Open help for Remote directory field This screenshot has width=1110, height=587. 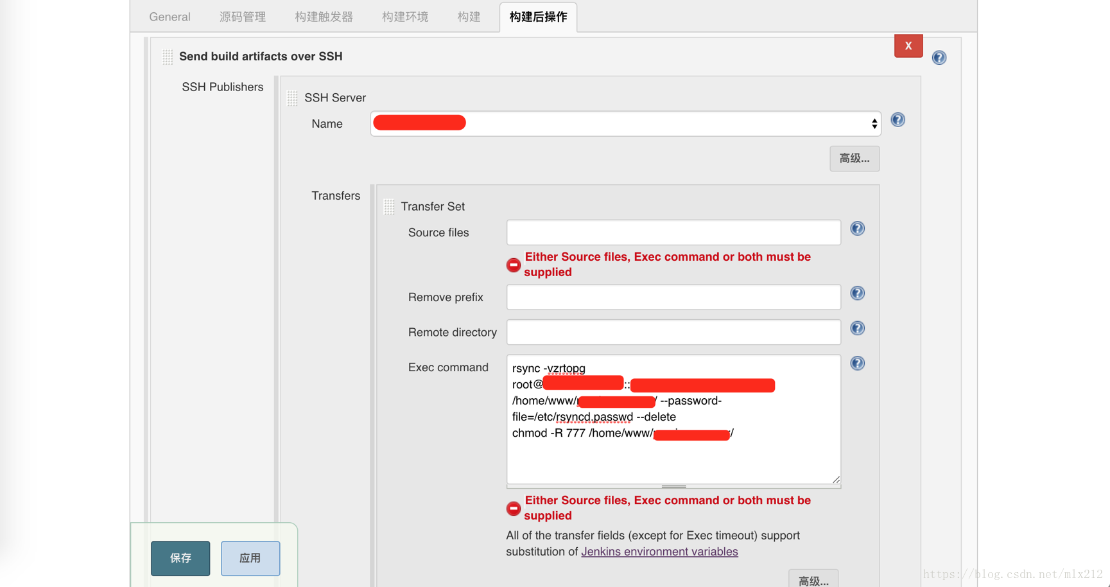[x=858, y=328]
